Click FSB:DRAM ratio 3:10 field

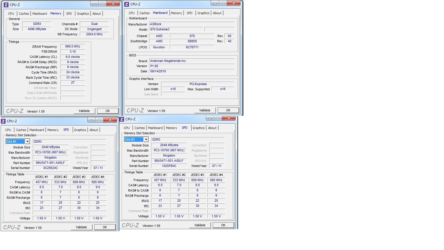pos(73,52)
